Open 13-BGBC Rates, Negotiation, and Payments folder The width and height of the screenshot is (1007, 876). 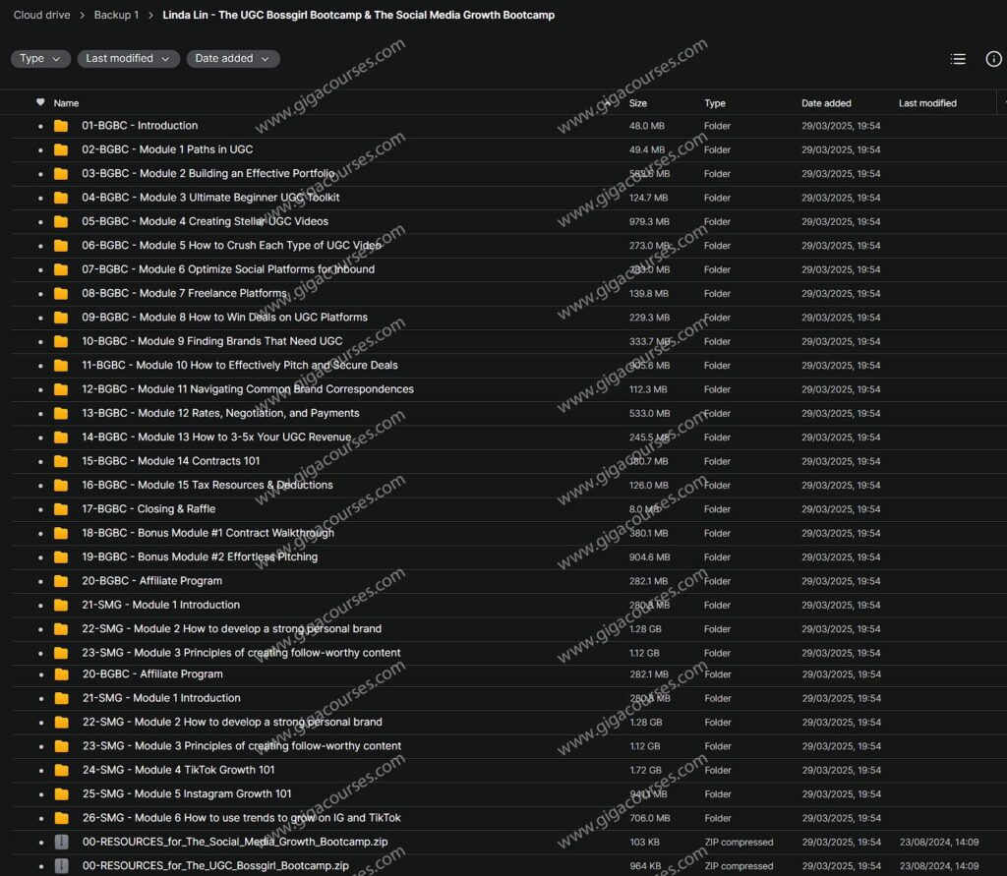tap(220, 414)
